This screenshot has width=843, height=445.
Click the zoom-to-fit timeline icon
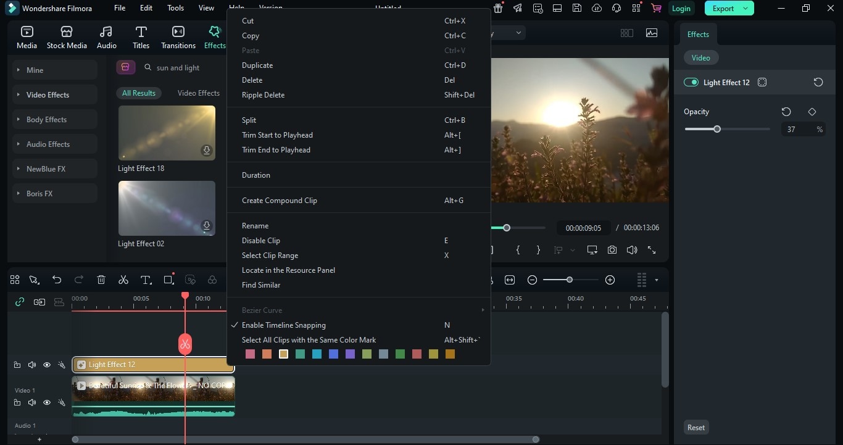point(510,280)
